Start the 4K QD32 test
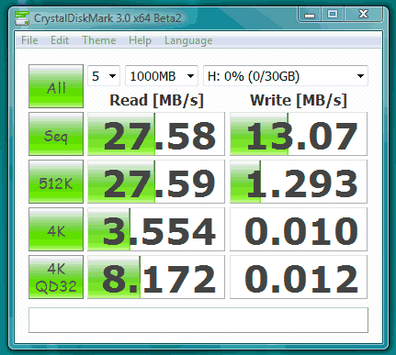396x355 pixels. pyautogui.click(x=56, y=277)
